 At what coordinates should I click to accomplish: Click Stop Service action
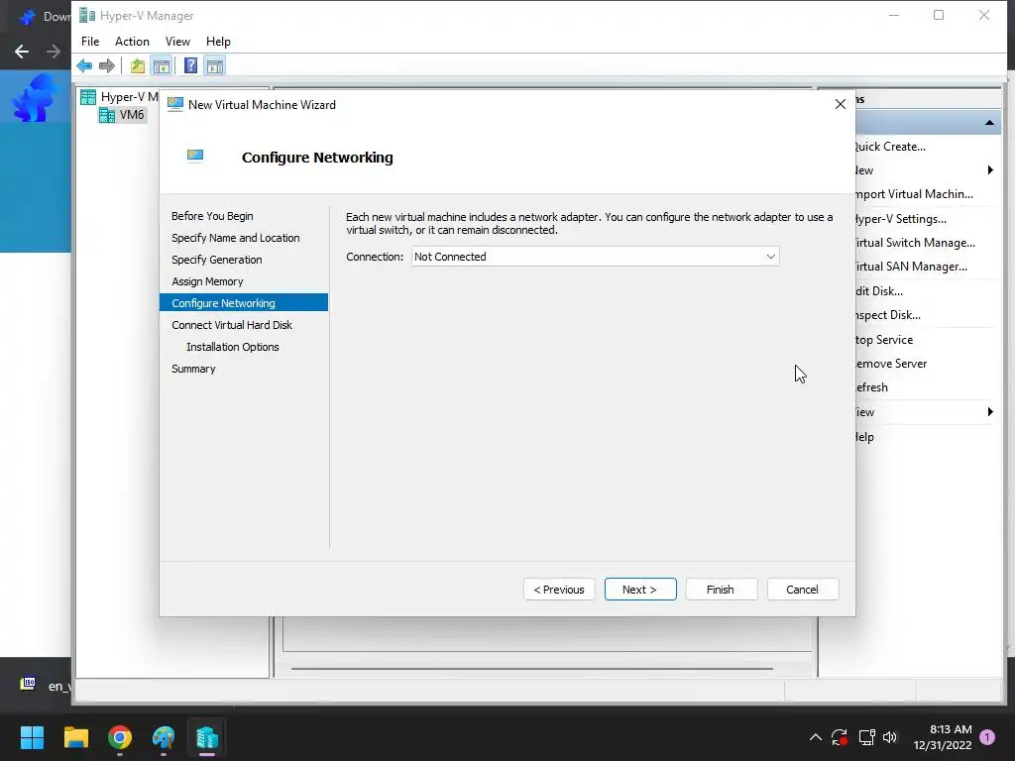[x=884, y=340]
